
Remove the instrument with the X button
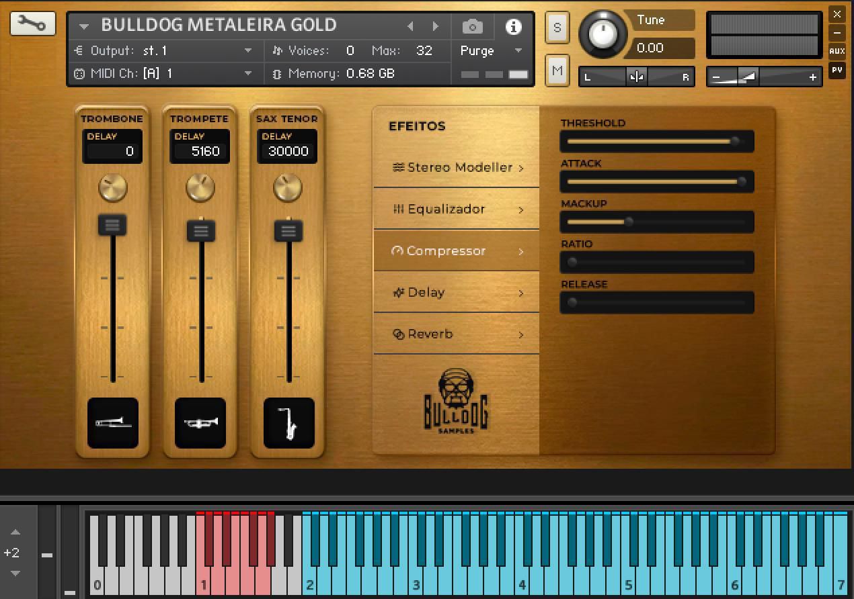click(x=837, y=14)
